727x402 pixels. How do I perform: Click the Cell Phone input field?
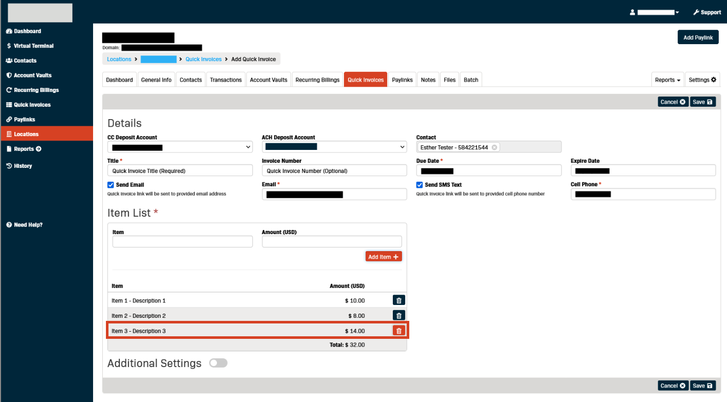click(x=643, y=194)
